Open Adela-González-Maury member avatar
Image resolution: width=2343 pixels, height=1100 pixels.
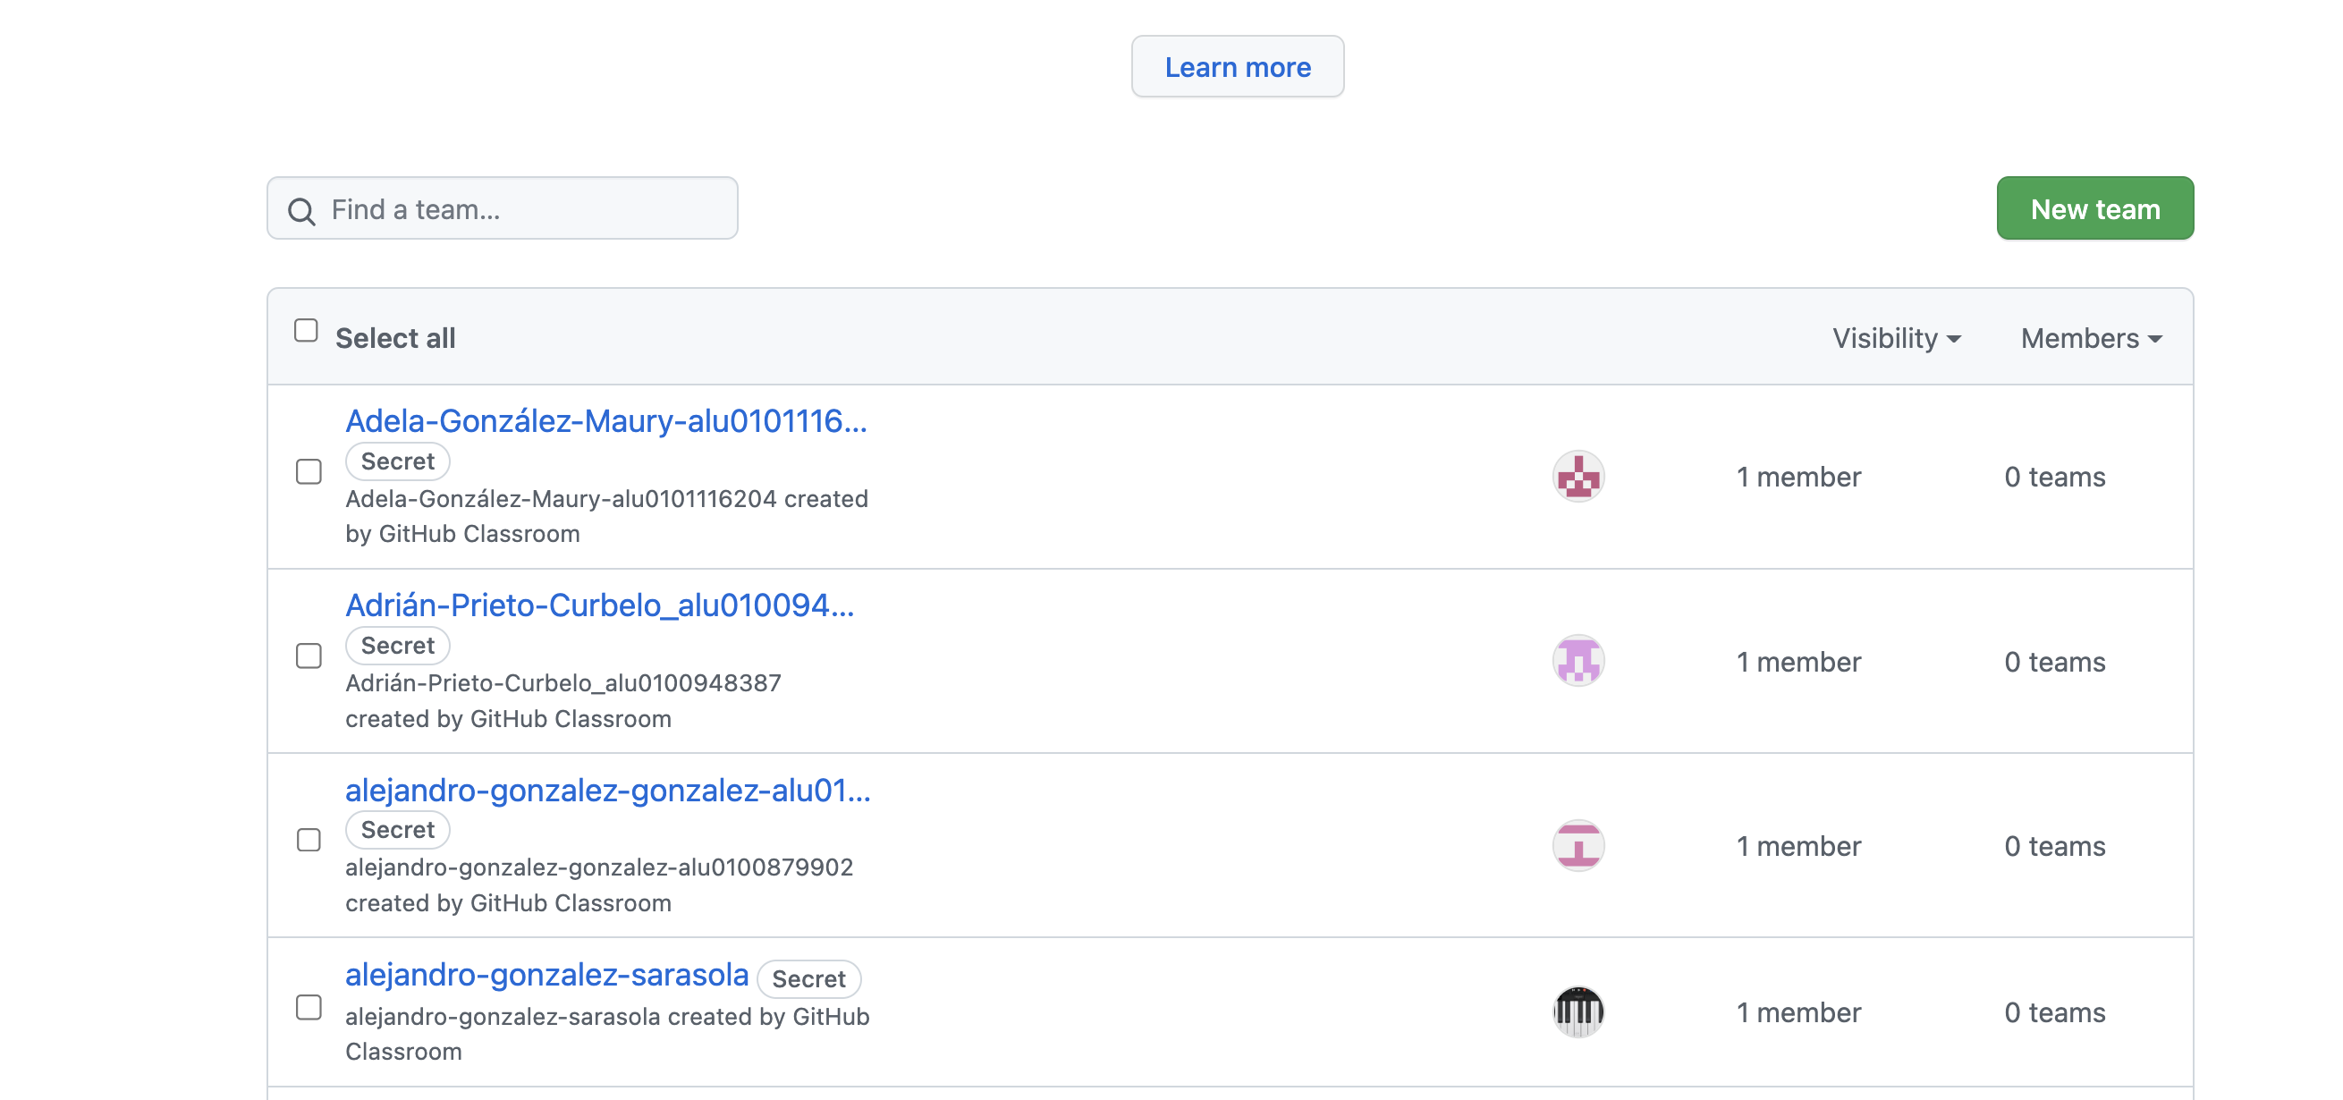(1578, 476)
